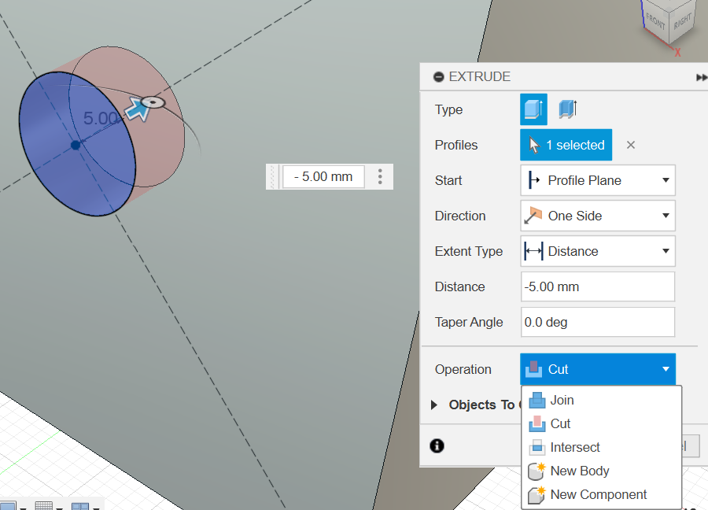Open the Extent Type Distance dropdown
The width and height of the screenshot is (708, 510).
pos(597,251)
